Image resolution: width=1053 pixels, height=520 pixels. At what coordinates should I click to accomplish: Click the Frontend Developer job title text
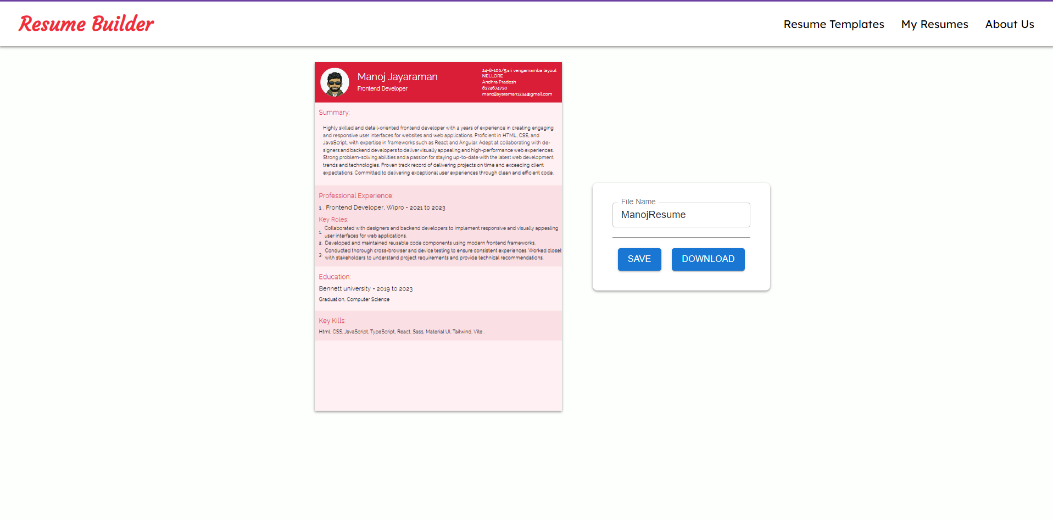382,88
